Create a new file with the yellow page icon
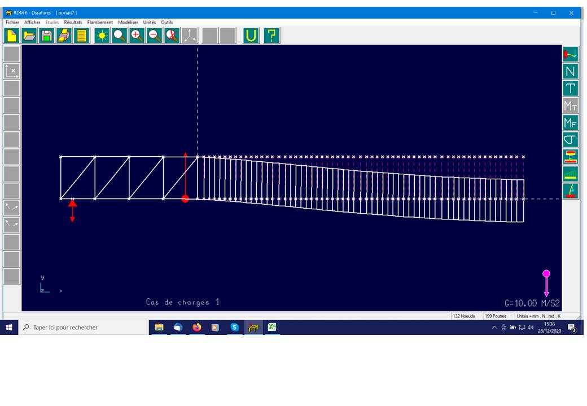587x406 pixels. click(x=12, y=36)
